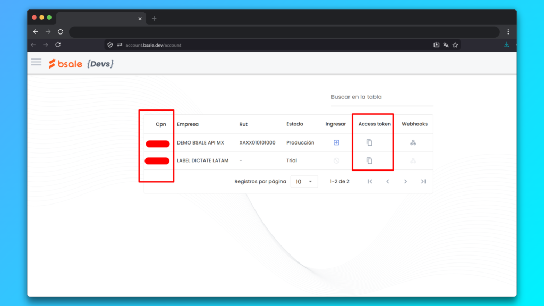Click the install app icon in the address bar
The height and width of the screenshot is (306, 544).
(x=437, y=45)
